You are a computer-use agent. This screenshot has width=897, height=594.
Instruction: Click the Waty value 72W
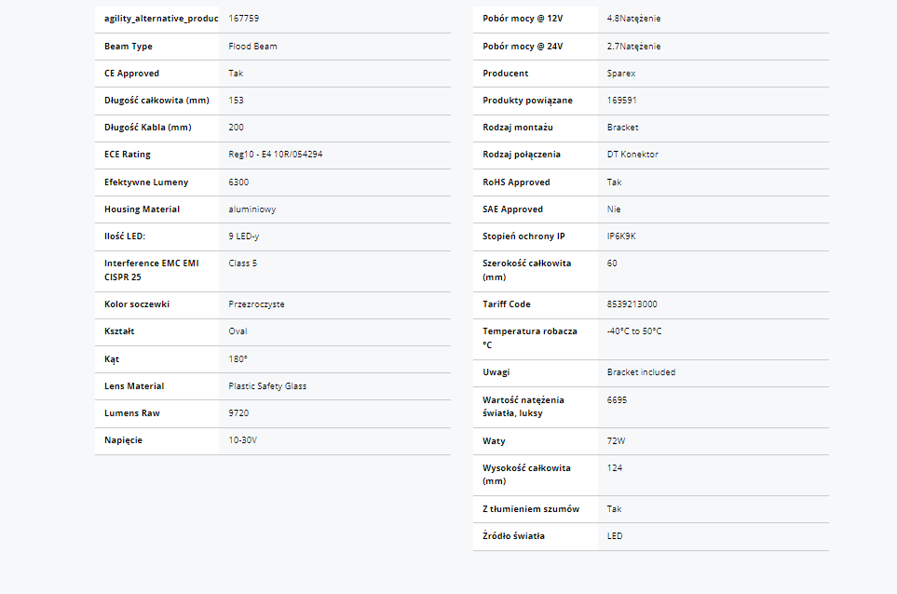coord(616,441)
